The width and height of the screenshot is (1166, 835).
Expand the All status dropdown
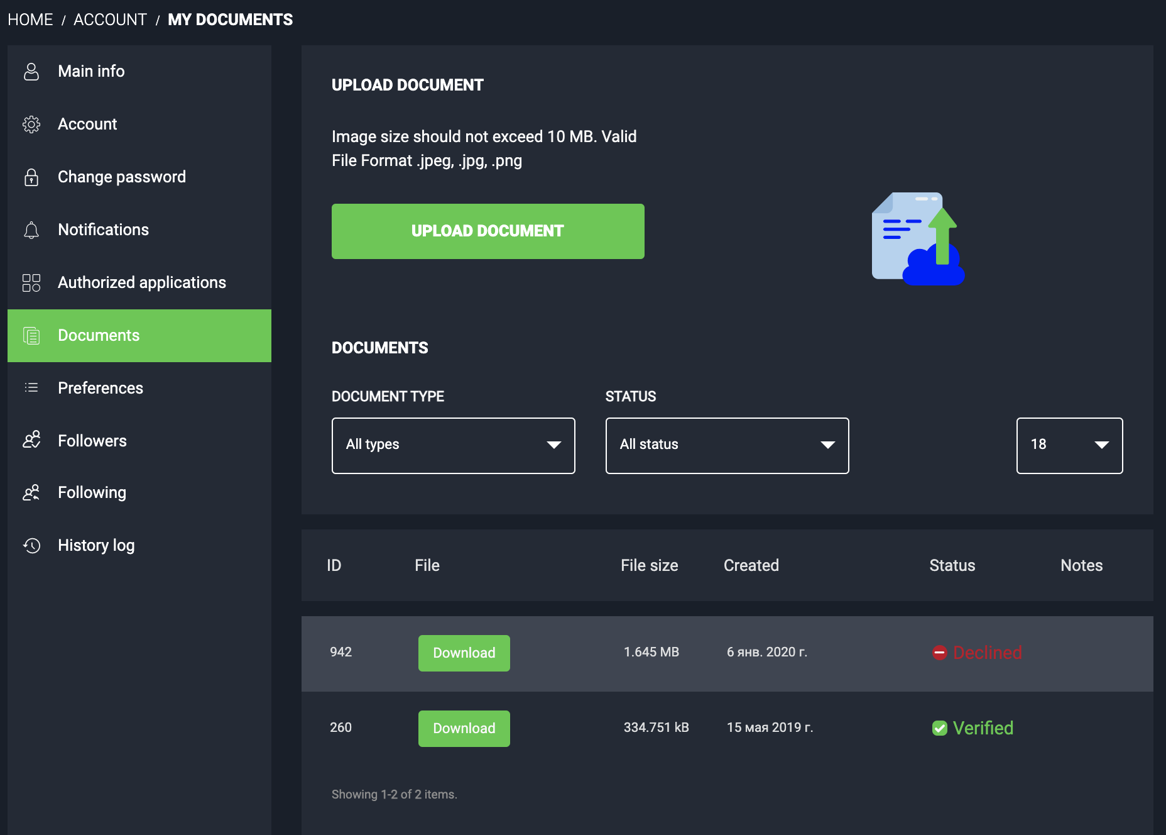727,445
